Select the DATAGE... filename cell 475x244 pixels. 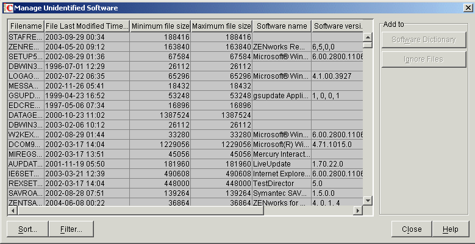26,115
